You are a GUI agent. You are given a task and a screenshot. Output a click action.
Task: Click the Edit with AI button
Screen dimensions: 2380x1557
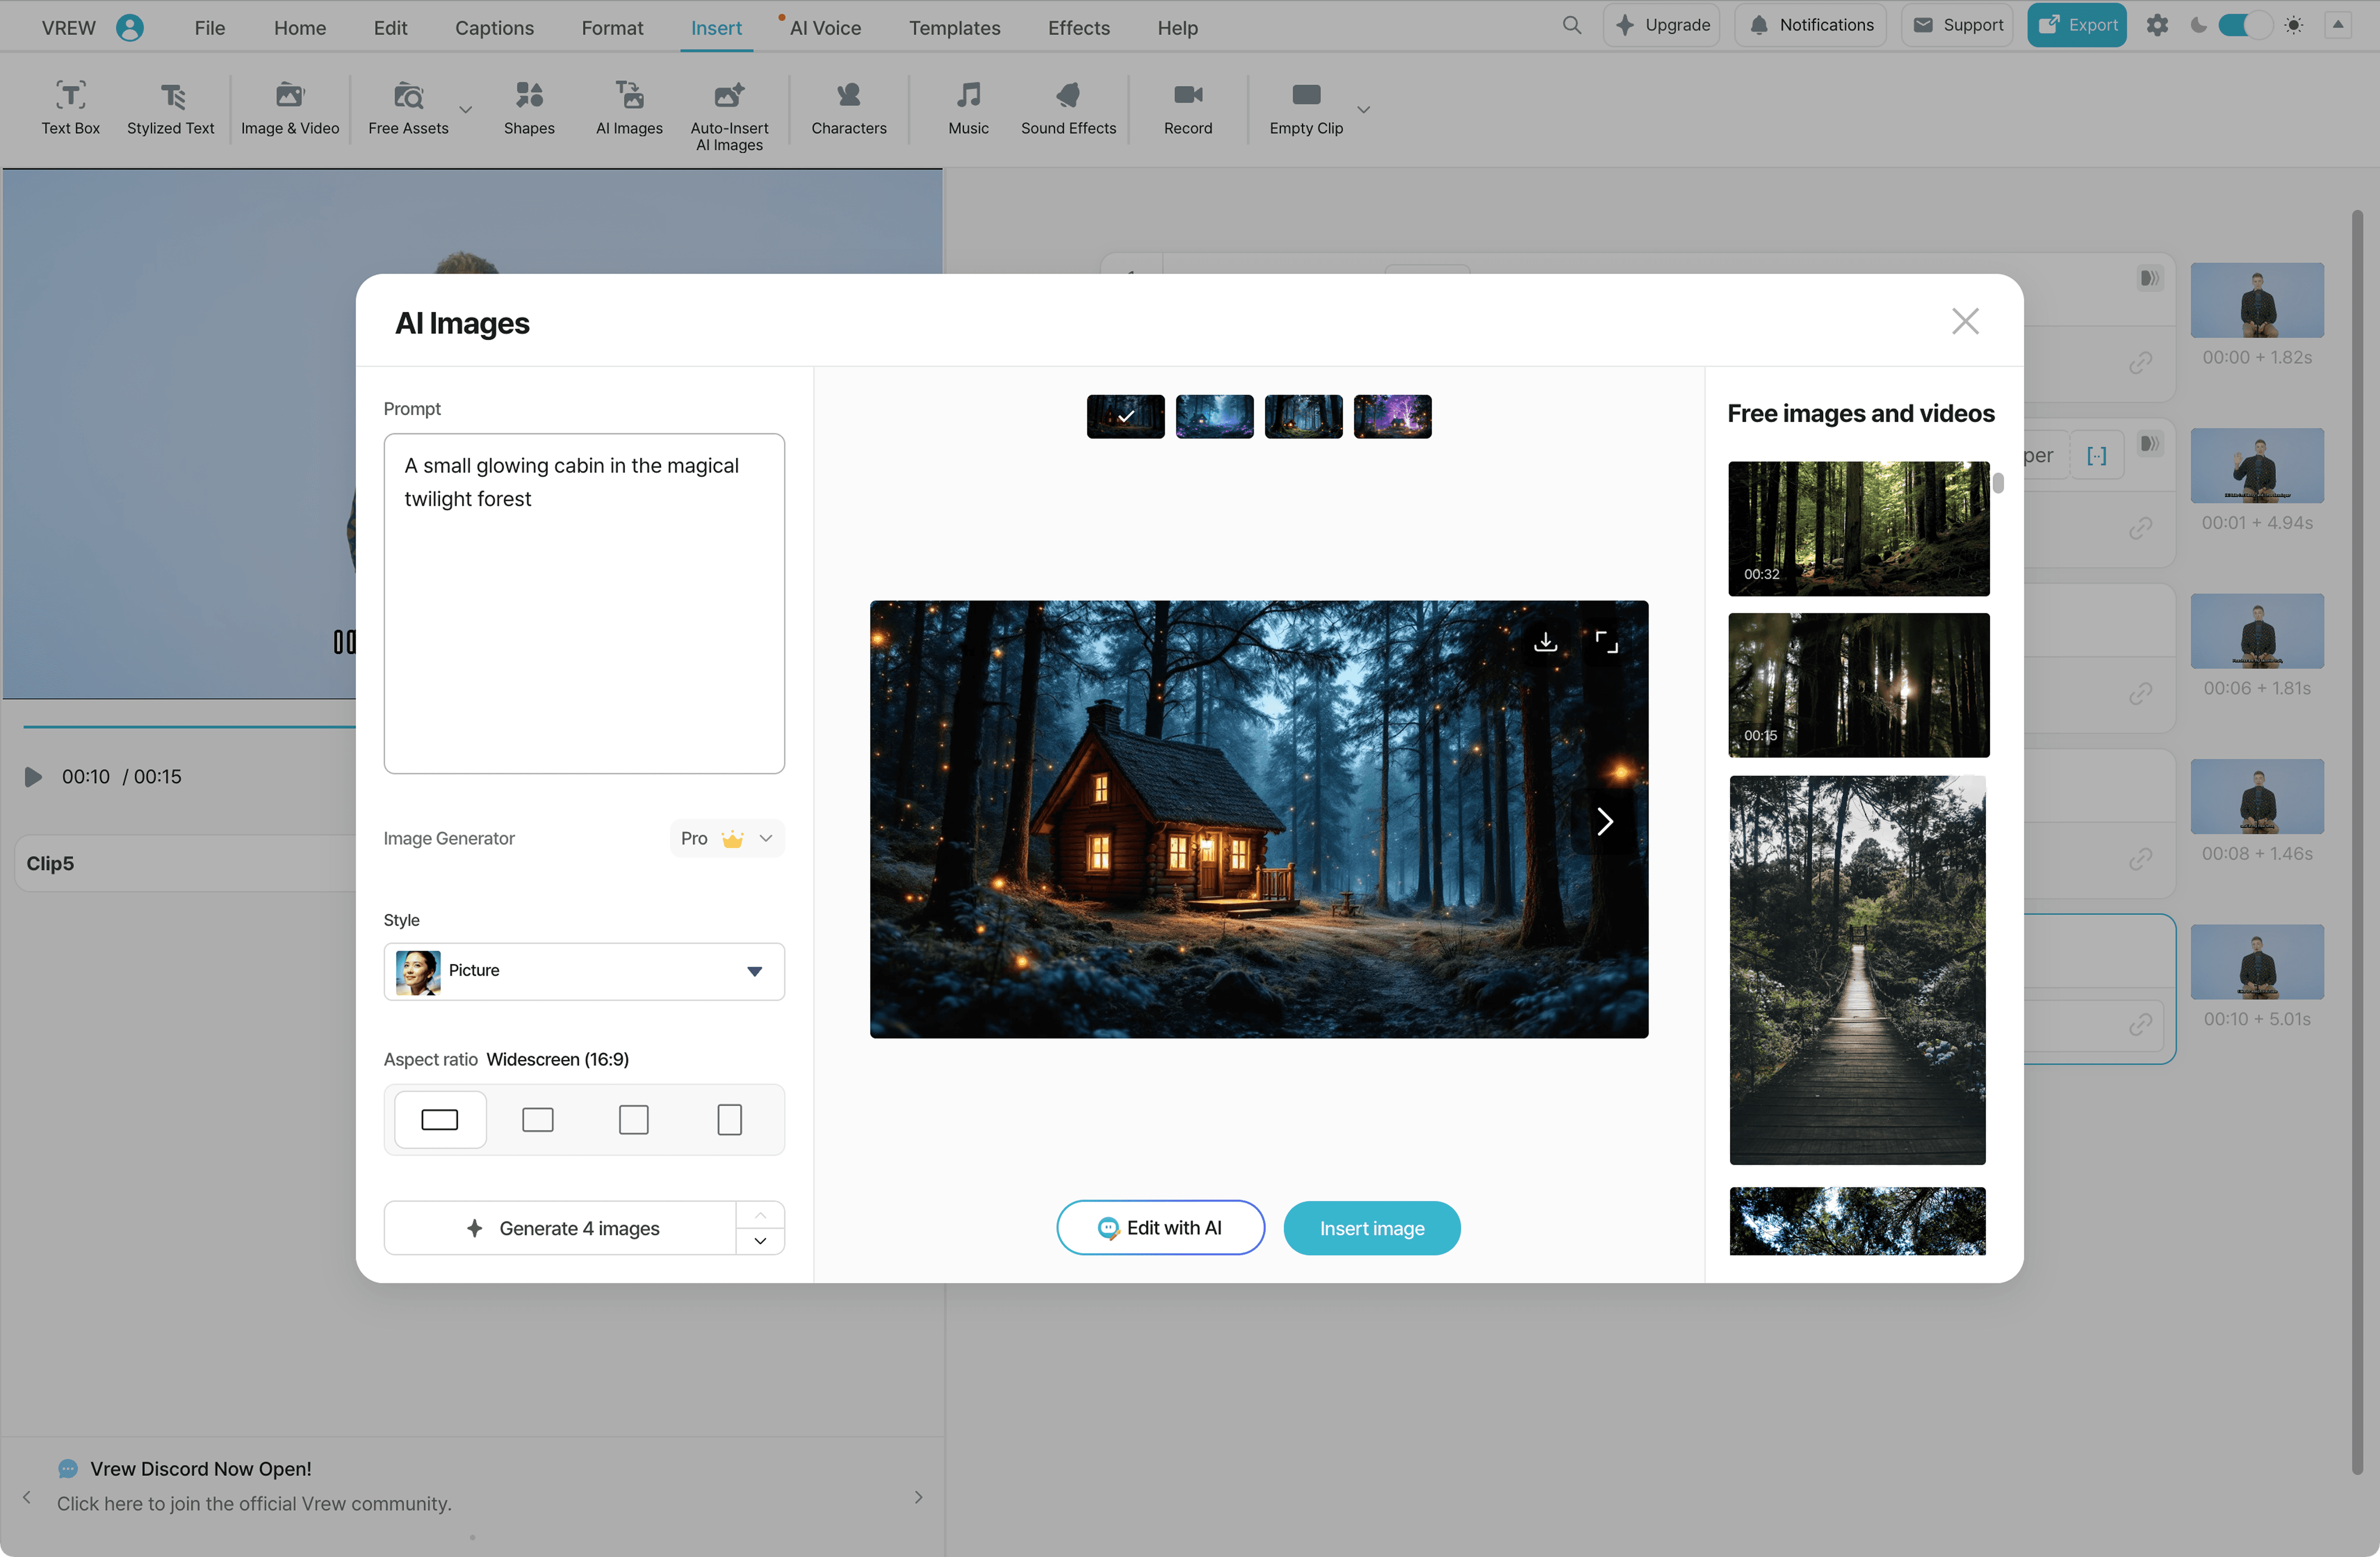click(x=1160, y=1228)
